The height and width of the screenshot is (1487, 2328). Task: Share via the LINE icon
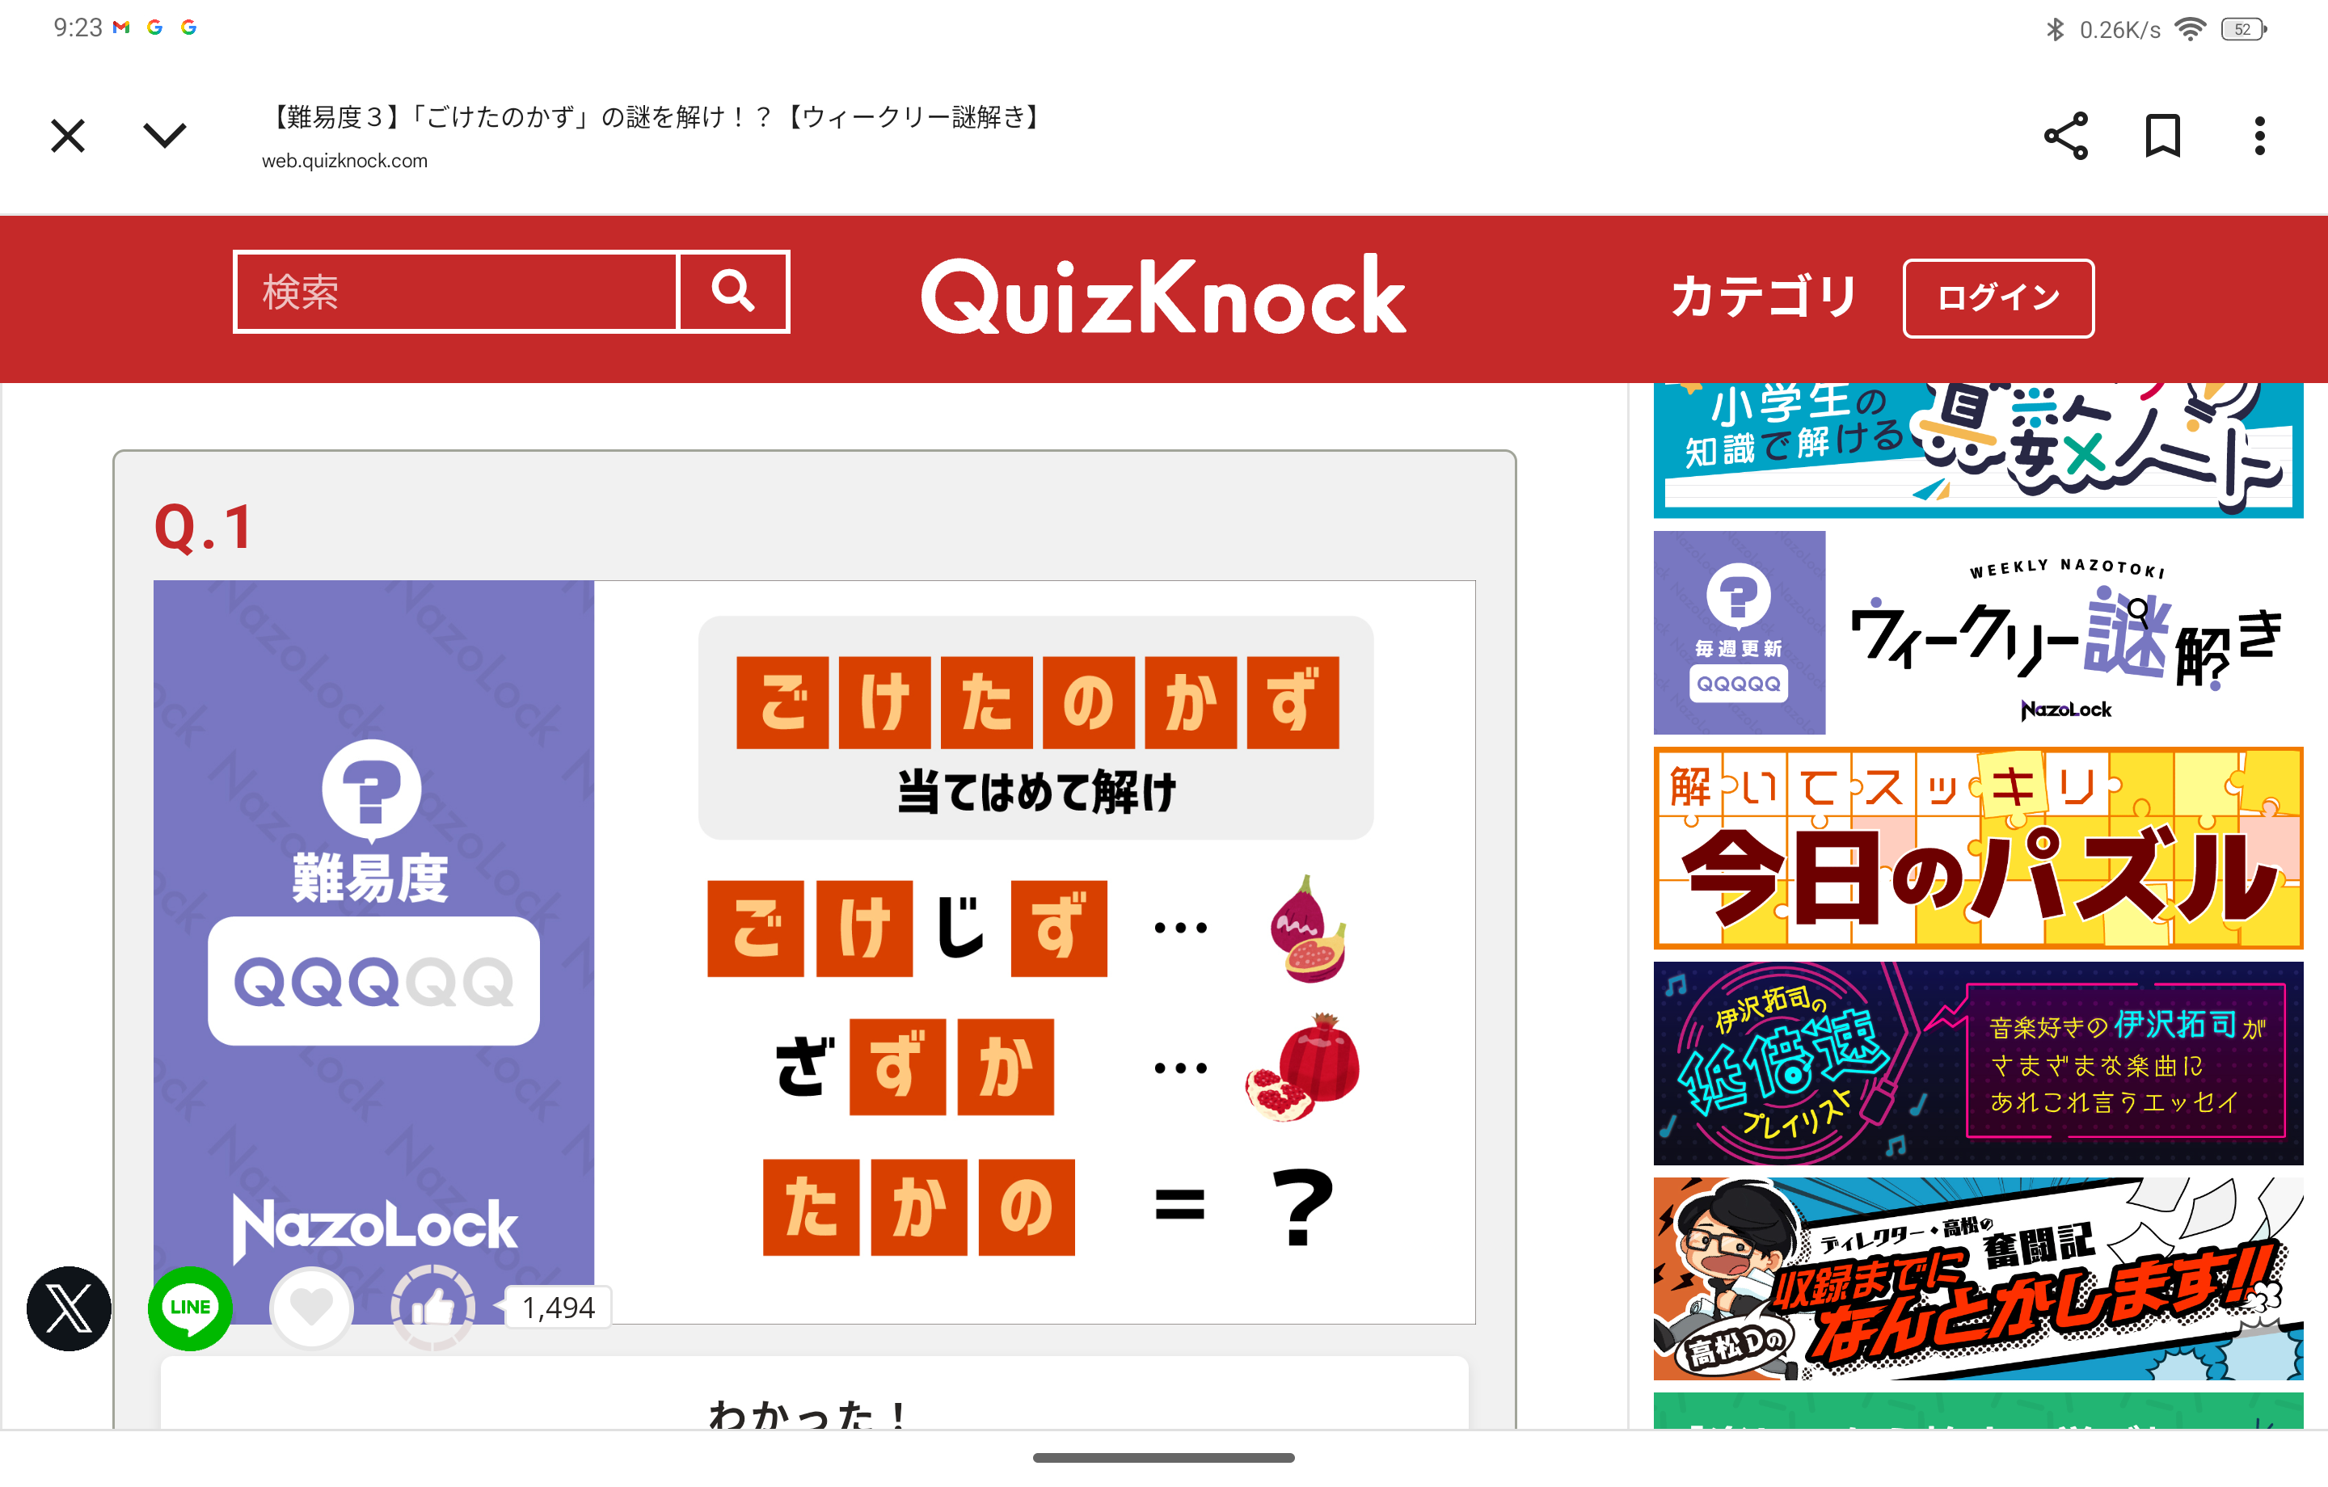tap(189, 1308)
